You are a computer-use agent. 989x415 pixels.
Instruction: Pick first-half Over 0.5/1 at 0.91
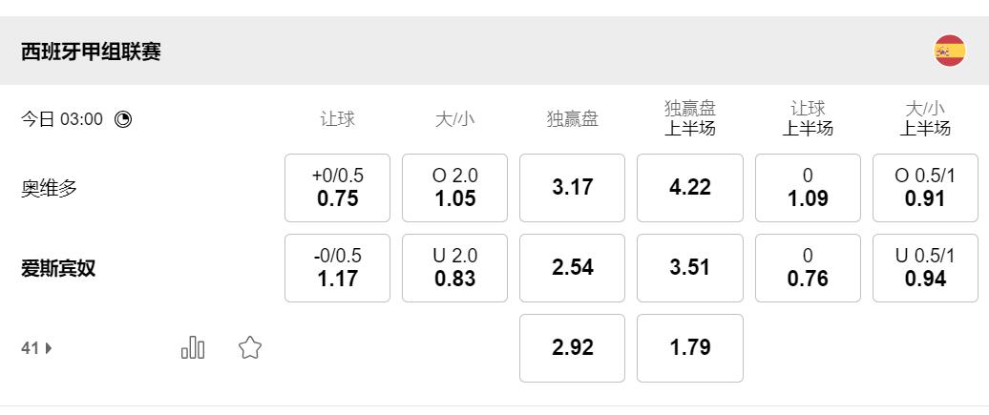[x=925, y=188]
